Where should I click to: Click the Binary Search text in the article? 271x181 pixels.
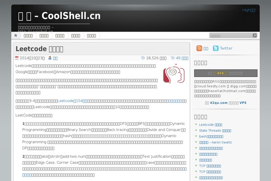point(79,130)
